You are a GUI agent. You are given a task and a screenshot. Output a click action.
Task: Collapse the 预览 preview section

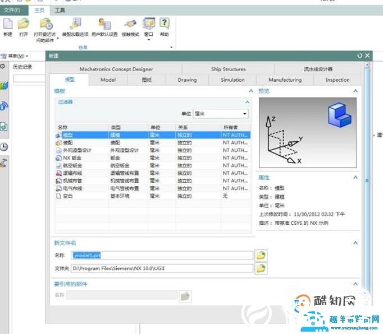pos(355,91)
